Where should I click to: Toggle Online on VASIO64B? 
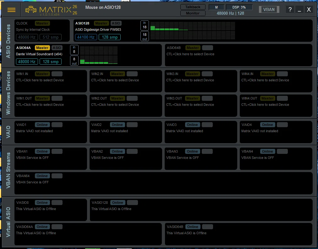[193, 227]
